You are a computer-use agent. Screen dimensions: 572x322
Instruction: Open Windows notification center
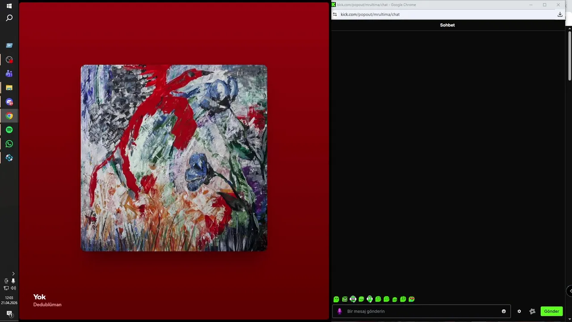9,314
